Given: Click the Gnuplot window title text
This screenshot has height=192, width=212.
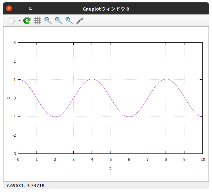Looking at the screenshot, I should pos(106,9).
